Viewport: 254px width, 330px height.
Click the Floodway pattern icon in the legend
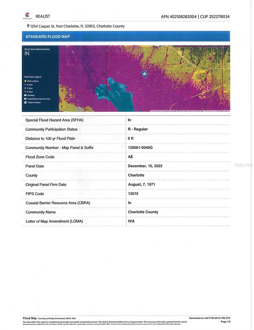tap(25, 95)
